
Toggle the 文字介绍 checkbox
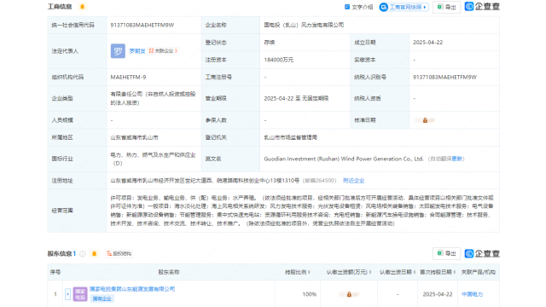point(347,7)
